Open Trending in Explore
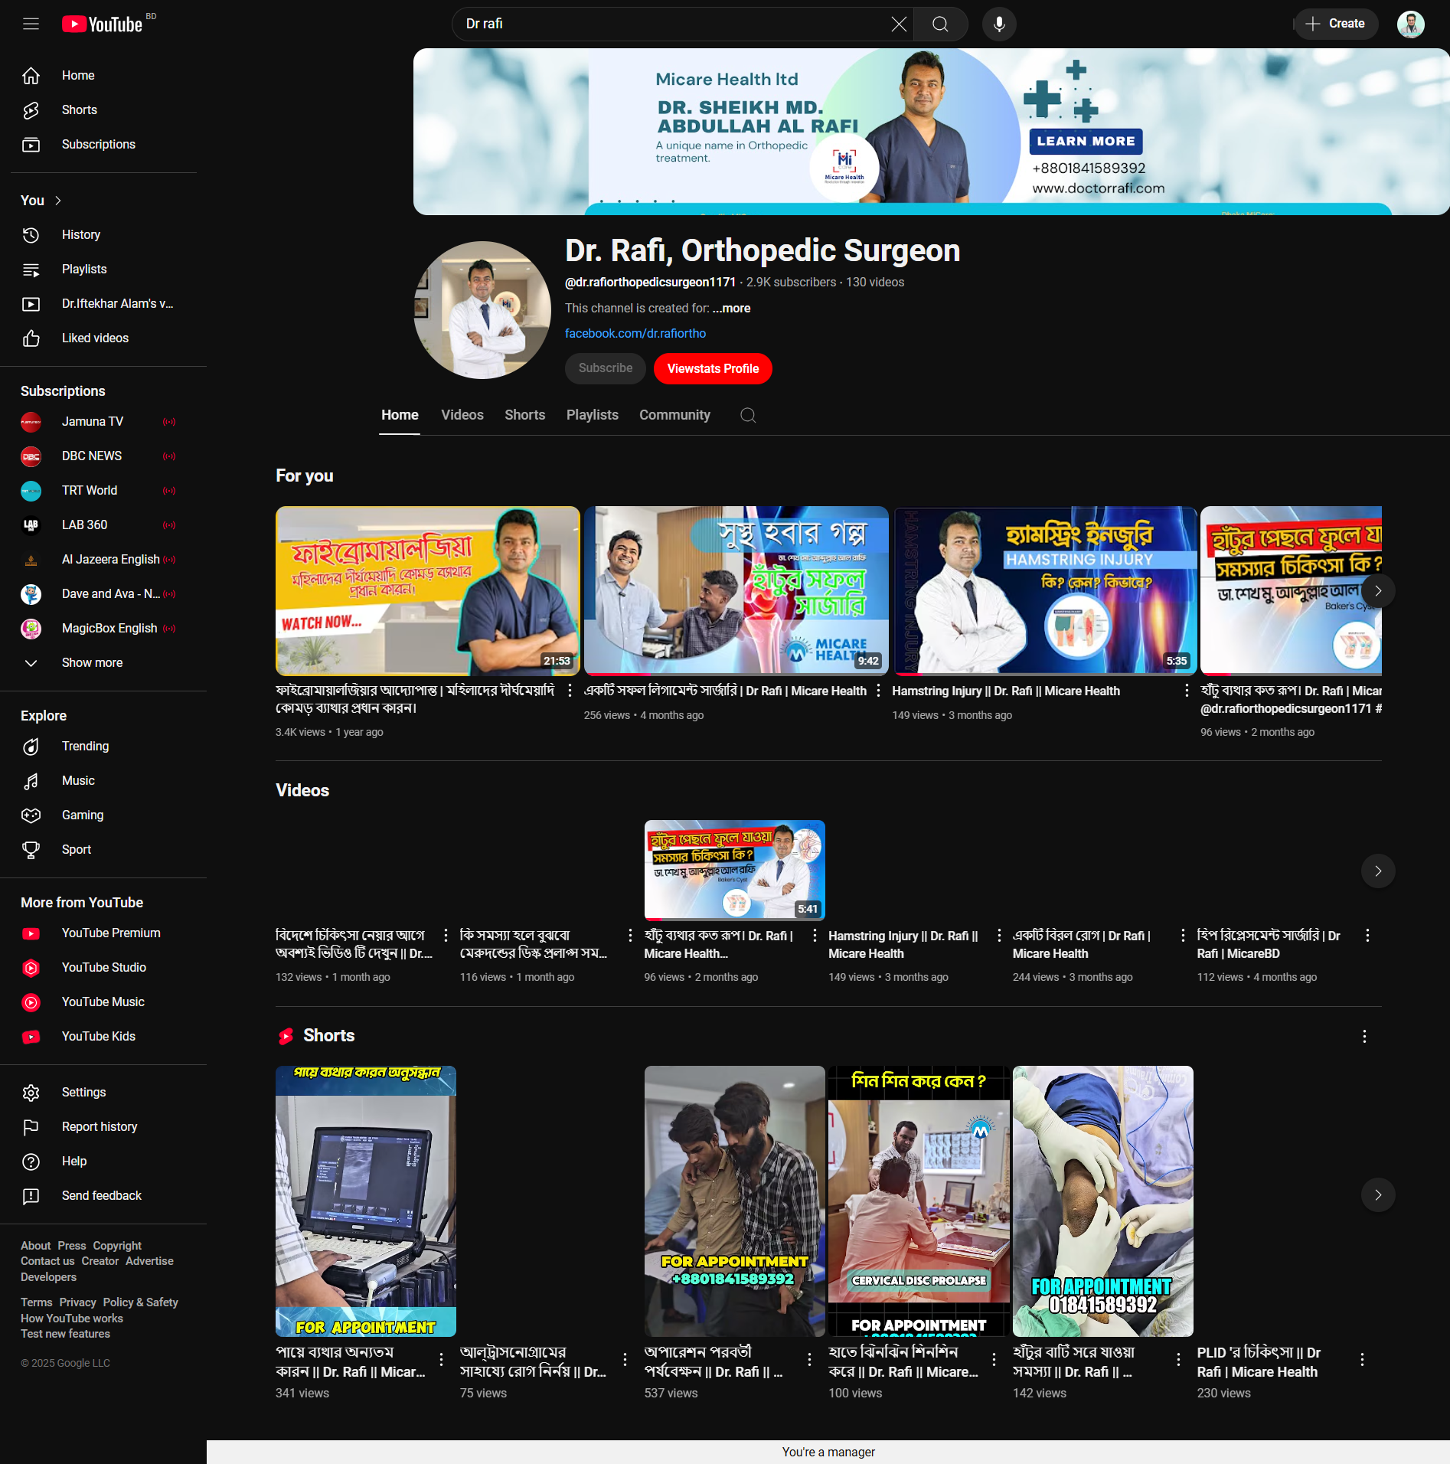Viewport: 1450px width, 1464px height. click(103, 747)
